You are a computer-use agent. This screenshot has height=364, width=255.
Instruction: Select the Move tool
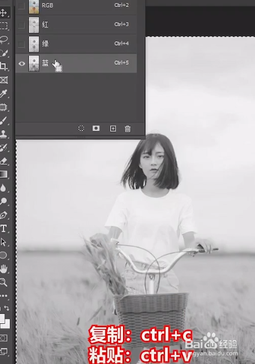coord(3,13)
